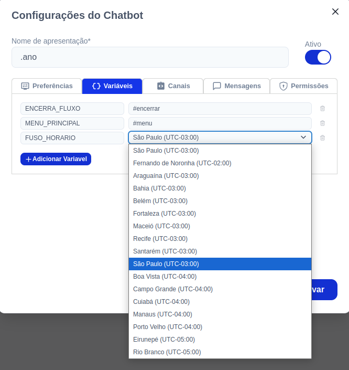This screenshot has width=349, height=370.
Task: Focus the Nome de apresentação input field
Action: click(150, 57)
